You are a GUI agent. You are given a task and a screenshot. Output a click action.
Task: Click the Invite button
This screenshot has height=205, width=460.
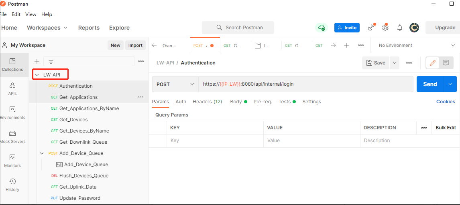click(x=347, y=28)
